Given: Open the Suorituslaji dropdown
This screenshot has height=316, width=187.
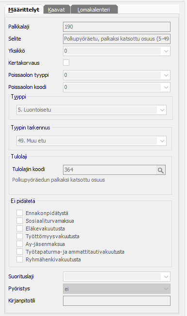Looking at the screenshot, I should pyautogui.click(x=117, y=277).
